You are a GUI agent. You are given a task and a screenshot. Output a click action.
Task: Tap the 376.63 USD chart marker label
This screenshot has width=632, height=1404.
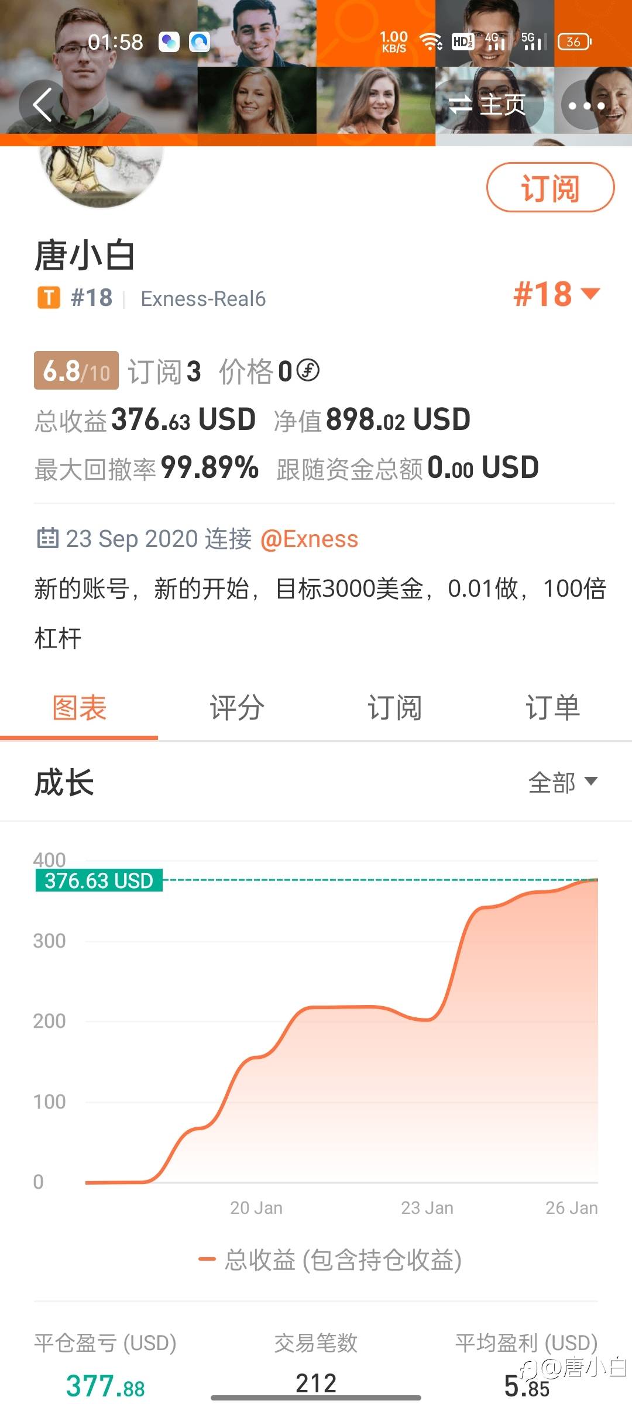[x=99, y=880]
